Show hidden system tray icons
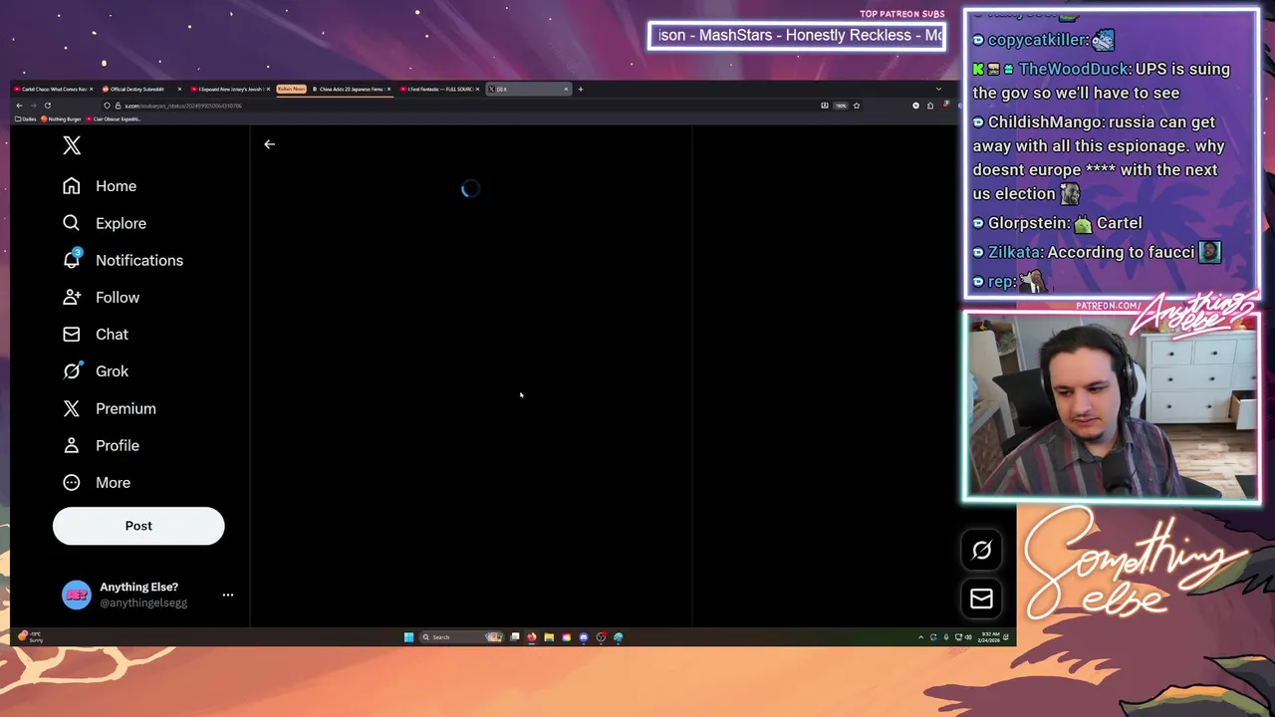 click(920, 637)
